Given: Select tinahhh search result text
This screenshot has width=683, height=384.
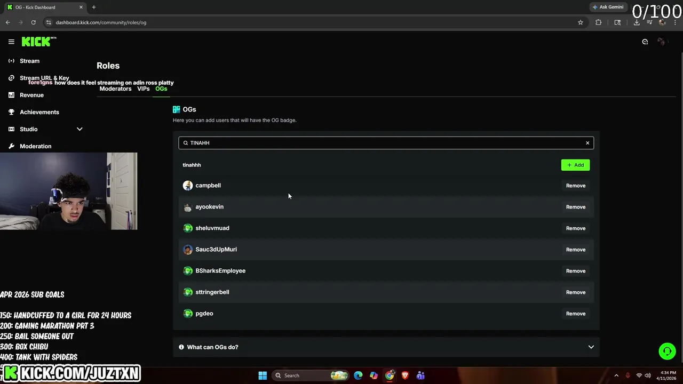Looking at the screenshot, I should coord(192,165).
